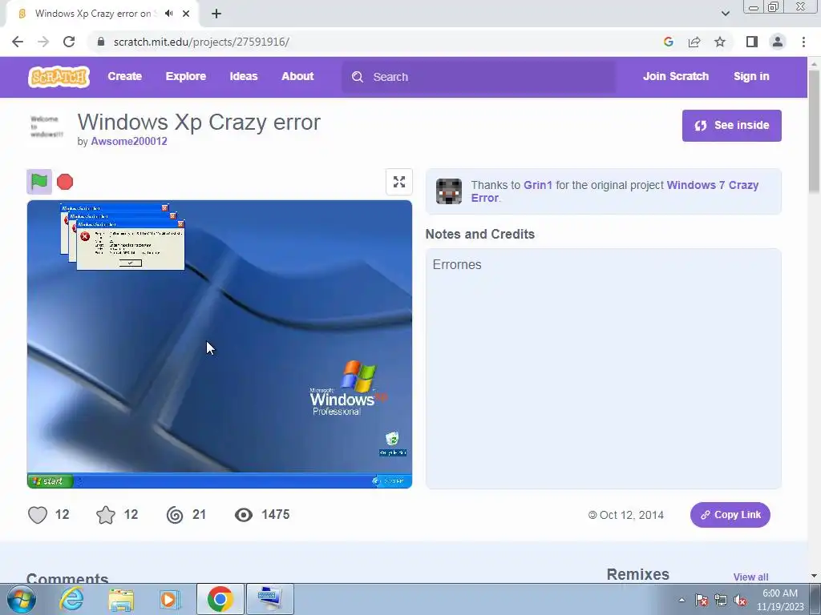Reload the page in Chrome

[69, 42]
